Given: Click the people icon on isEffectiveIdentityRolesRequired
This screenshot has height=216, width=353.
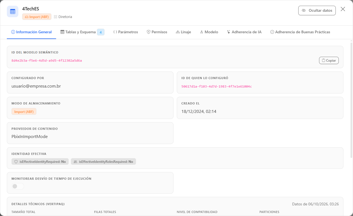Looking at the screenshot, I should tap(75, 162).
